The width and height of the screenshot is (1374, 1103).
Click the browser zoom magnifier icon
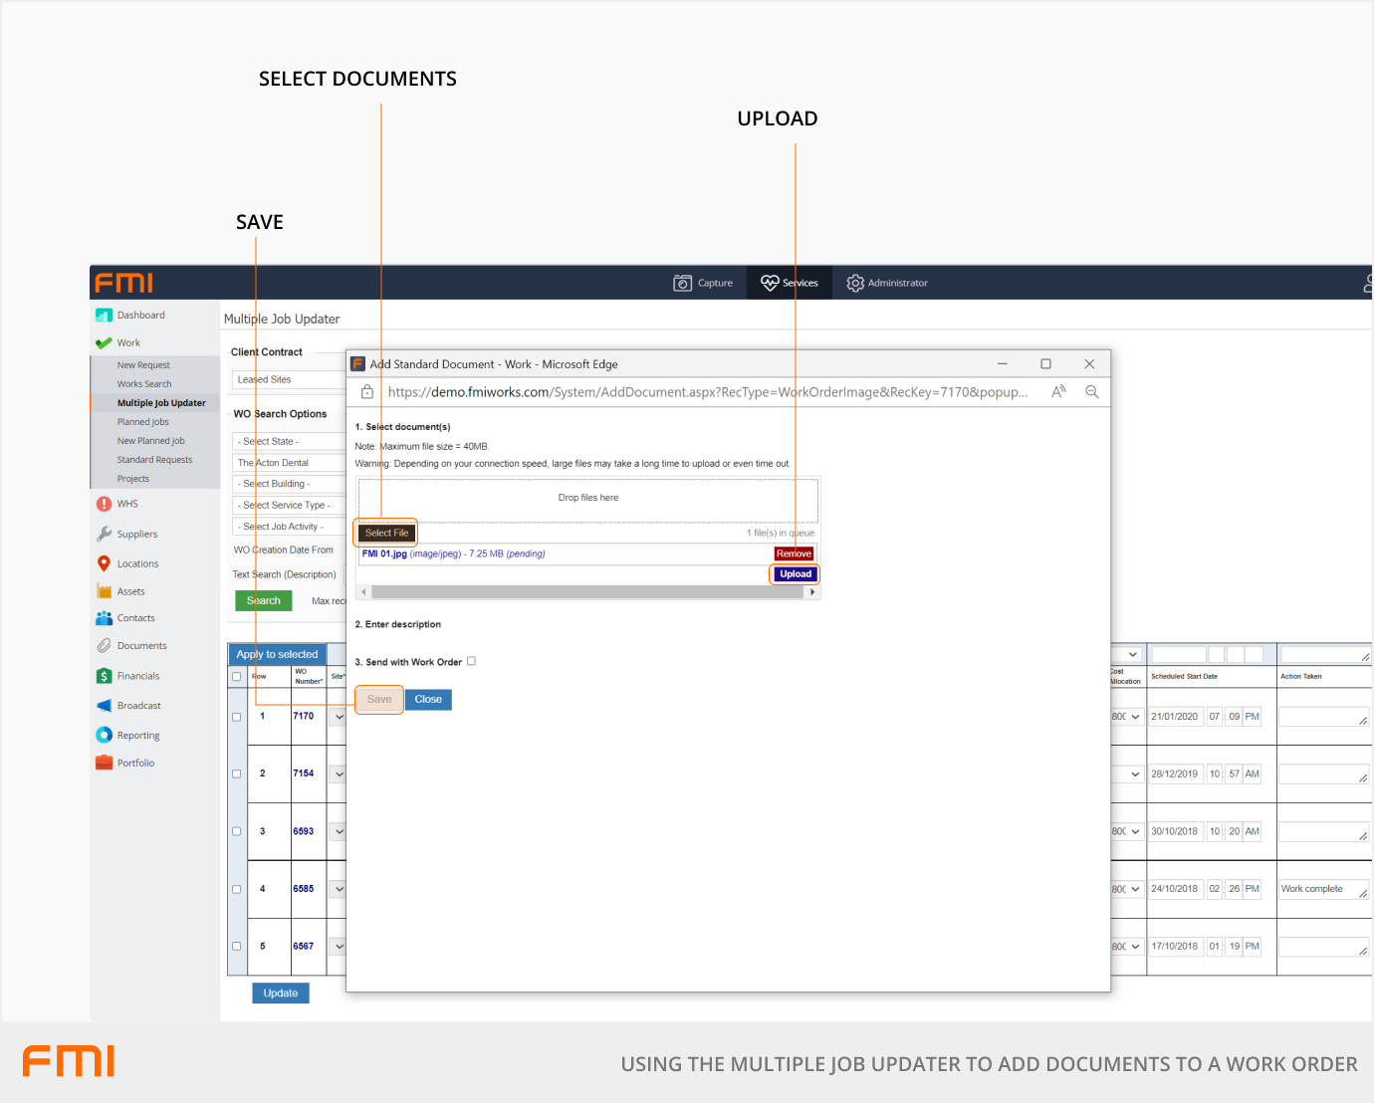1092,392
